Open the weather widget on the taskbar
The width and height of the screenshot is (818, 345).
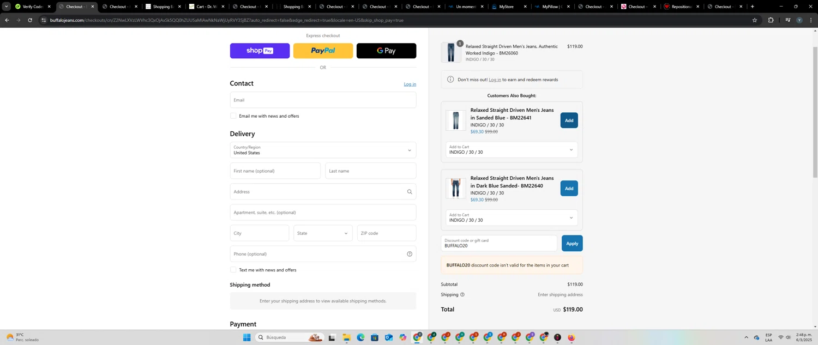click(23, 337)
